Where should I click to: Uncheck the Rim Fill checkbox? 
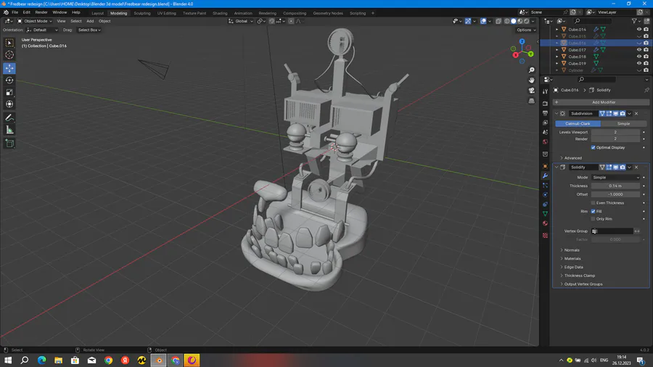pyautogui.click(x=593, y=211)
